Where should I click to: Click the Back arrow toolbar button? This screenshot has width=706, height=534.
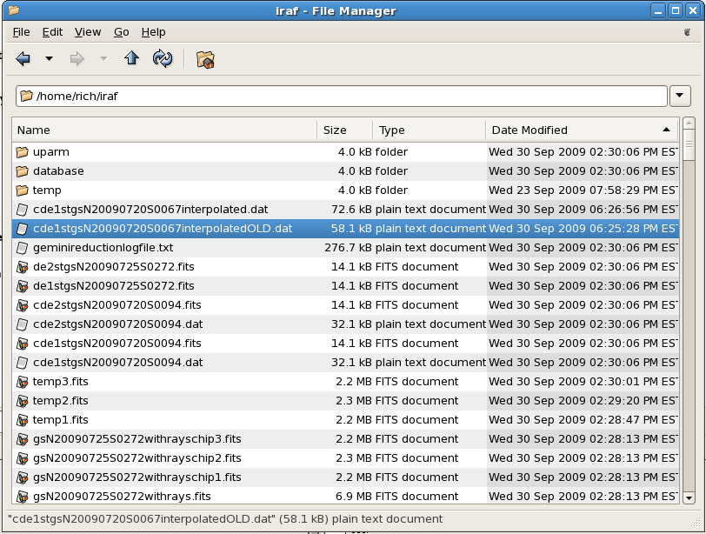tap(23, 59)
